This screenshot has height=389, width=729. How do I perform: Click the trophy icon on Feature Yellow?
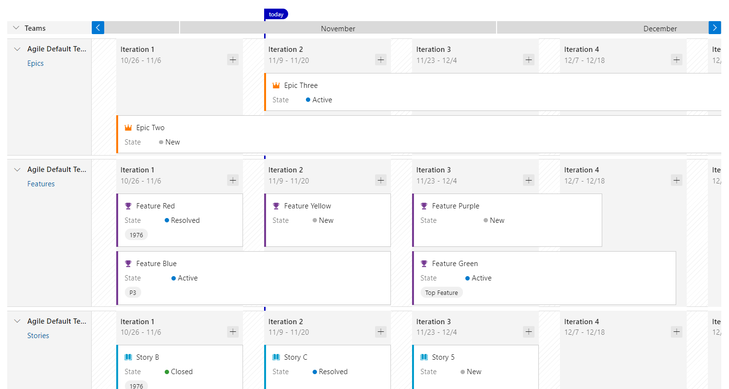point(276,206)
